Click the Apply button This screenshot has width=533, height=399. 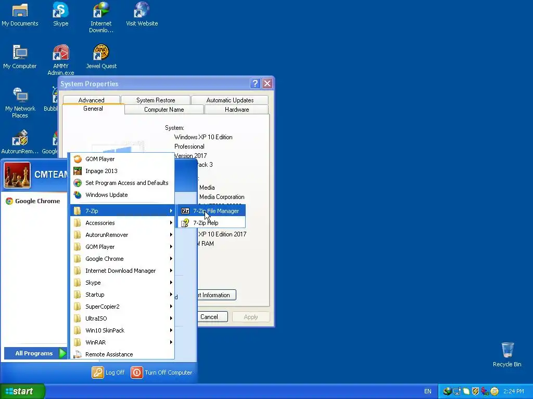coord(251,317)
